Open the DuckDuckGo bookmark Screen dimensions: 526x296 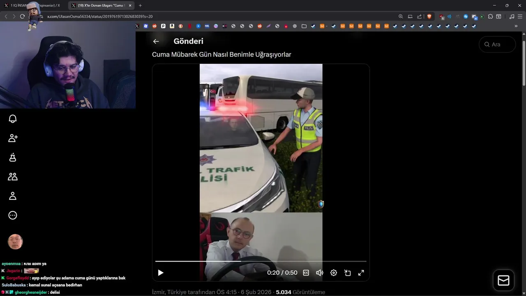tap(181, 26)
